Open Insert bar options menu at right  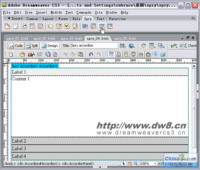[193, 18]
